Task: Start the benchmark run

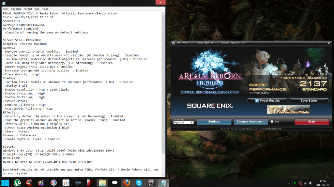Action: coord(311,121)
